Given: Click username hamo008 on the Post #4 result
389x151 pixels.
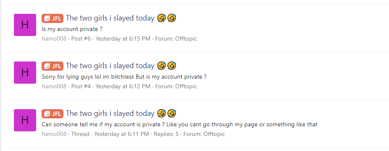Looking at the screenshot, I should point(54,86).
